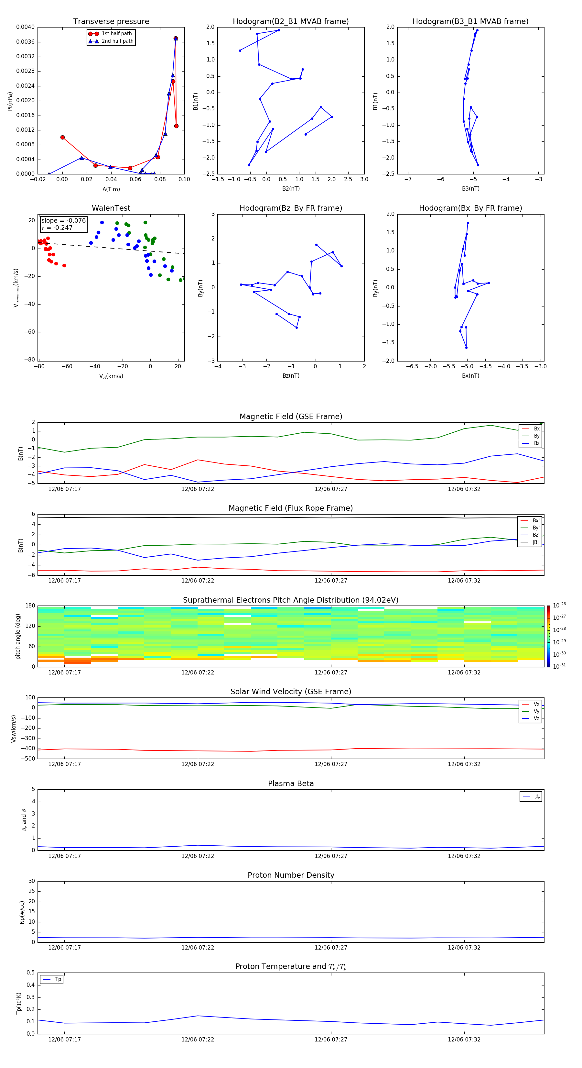The width and height of the screenshot is (582, 1068).
Task: Click the '10^-26' colorbar label
Action: (559, 605)
